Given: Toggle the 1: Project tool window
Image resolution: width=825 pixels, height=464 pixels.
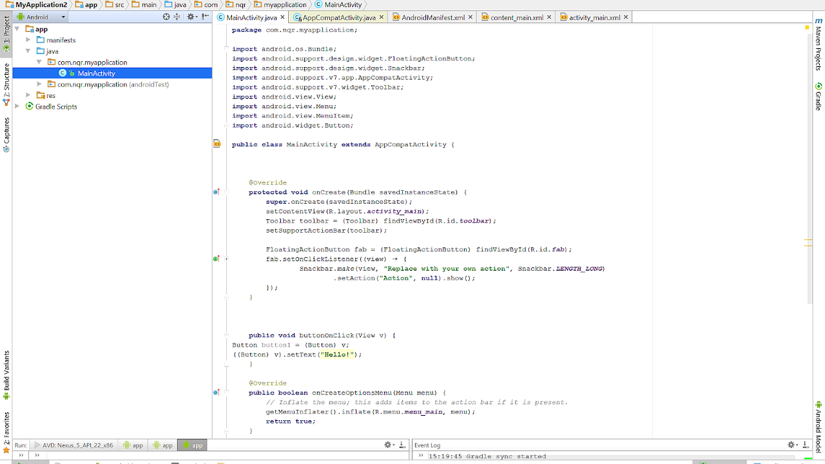Looking at the screenshot, I should coord(6,35).
